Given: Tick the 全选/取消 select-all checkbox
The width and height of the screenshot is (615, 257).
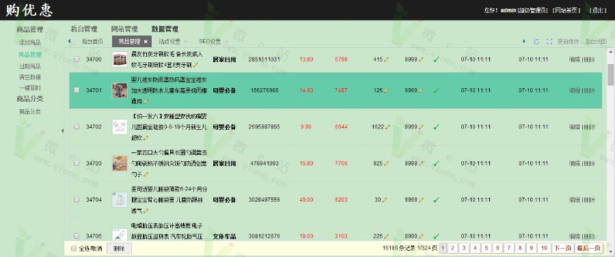Looking at the screenshot, I should (74, 248).
